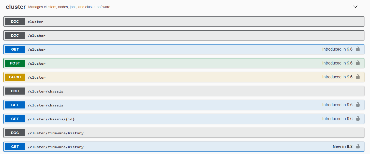370x154 pixels.
Task: Collapse the cluster section with the chevron
Action: pos(355,7)
